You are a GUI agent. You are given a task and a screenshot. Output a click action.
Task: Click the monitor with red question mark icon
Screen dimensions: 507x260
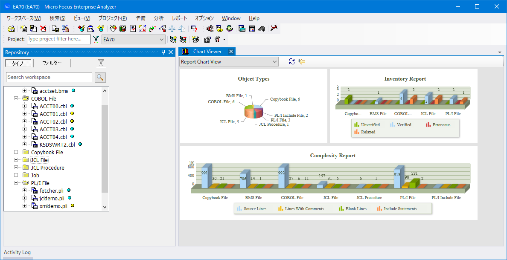194,29
